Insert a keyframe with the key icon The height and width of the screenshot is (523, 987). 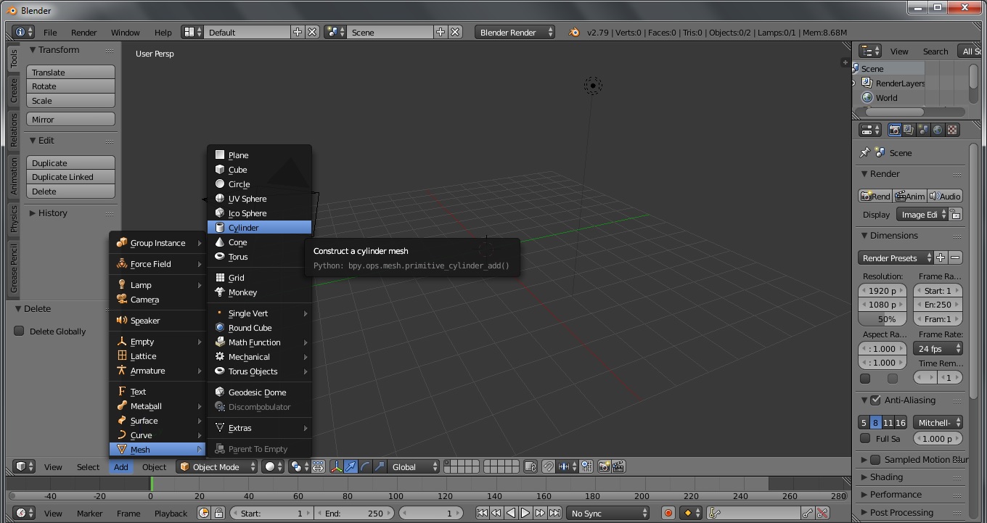pyautogui.click(x=808, y=513)
